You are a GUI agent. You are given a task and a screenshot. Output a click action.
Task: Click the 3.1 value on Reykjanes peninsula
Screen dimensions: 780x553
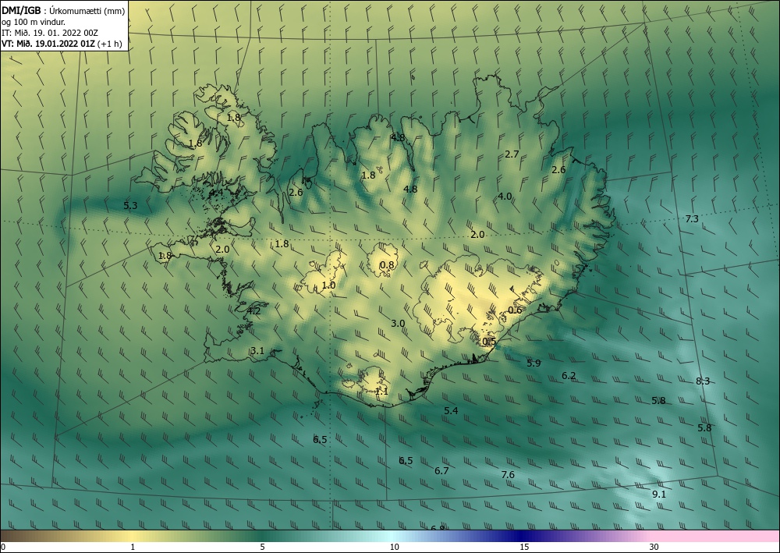pos(257,351)
